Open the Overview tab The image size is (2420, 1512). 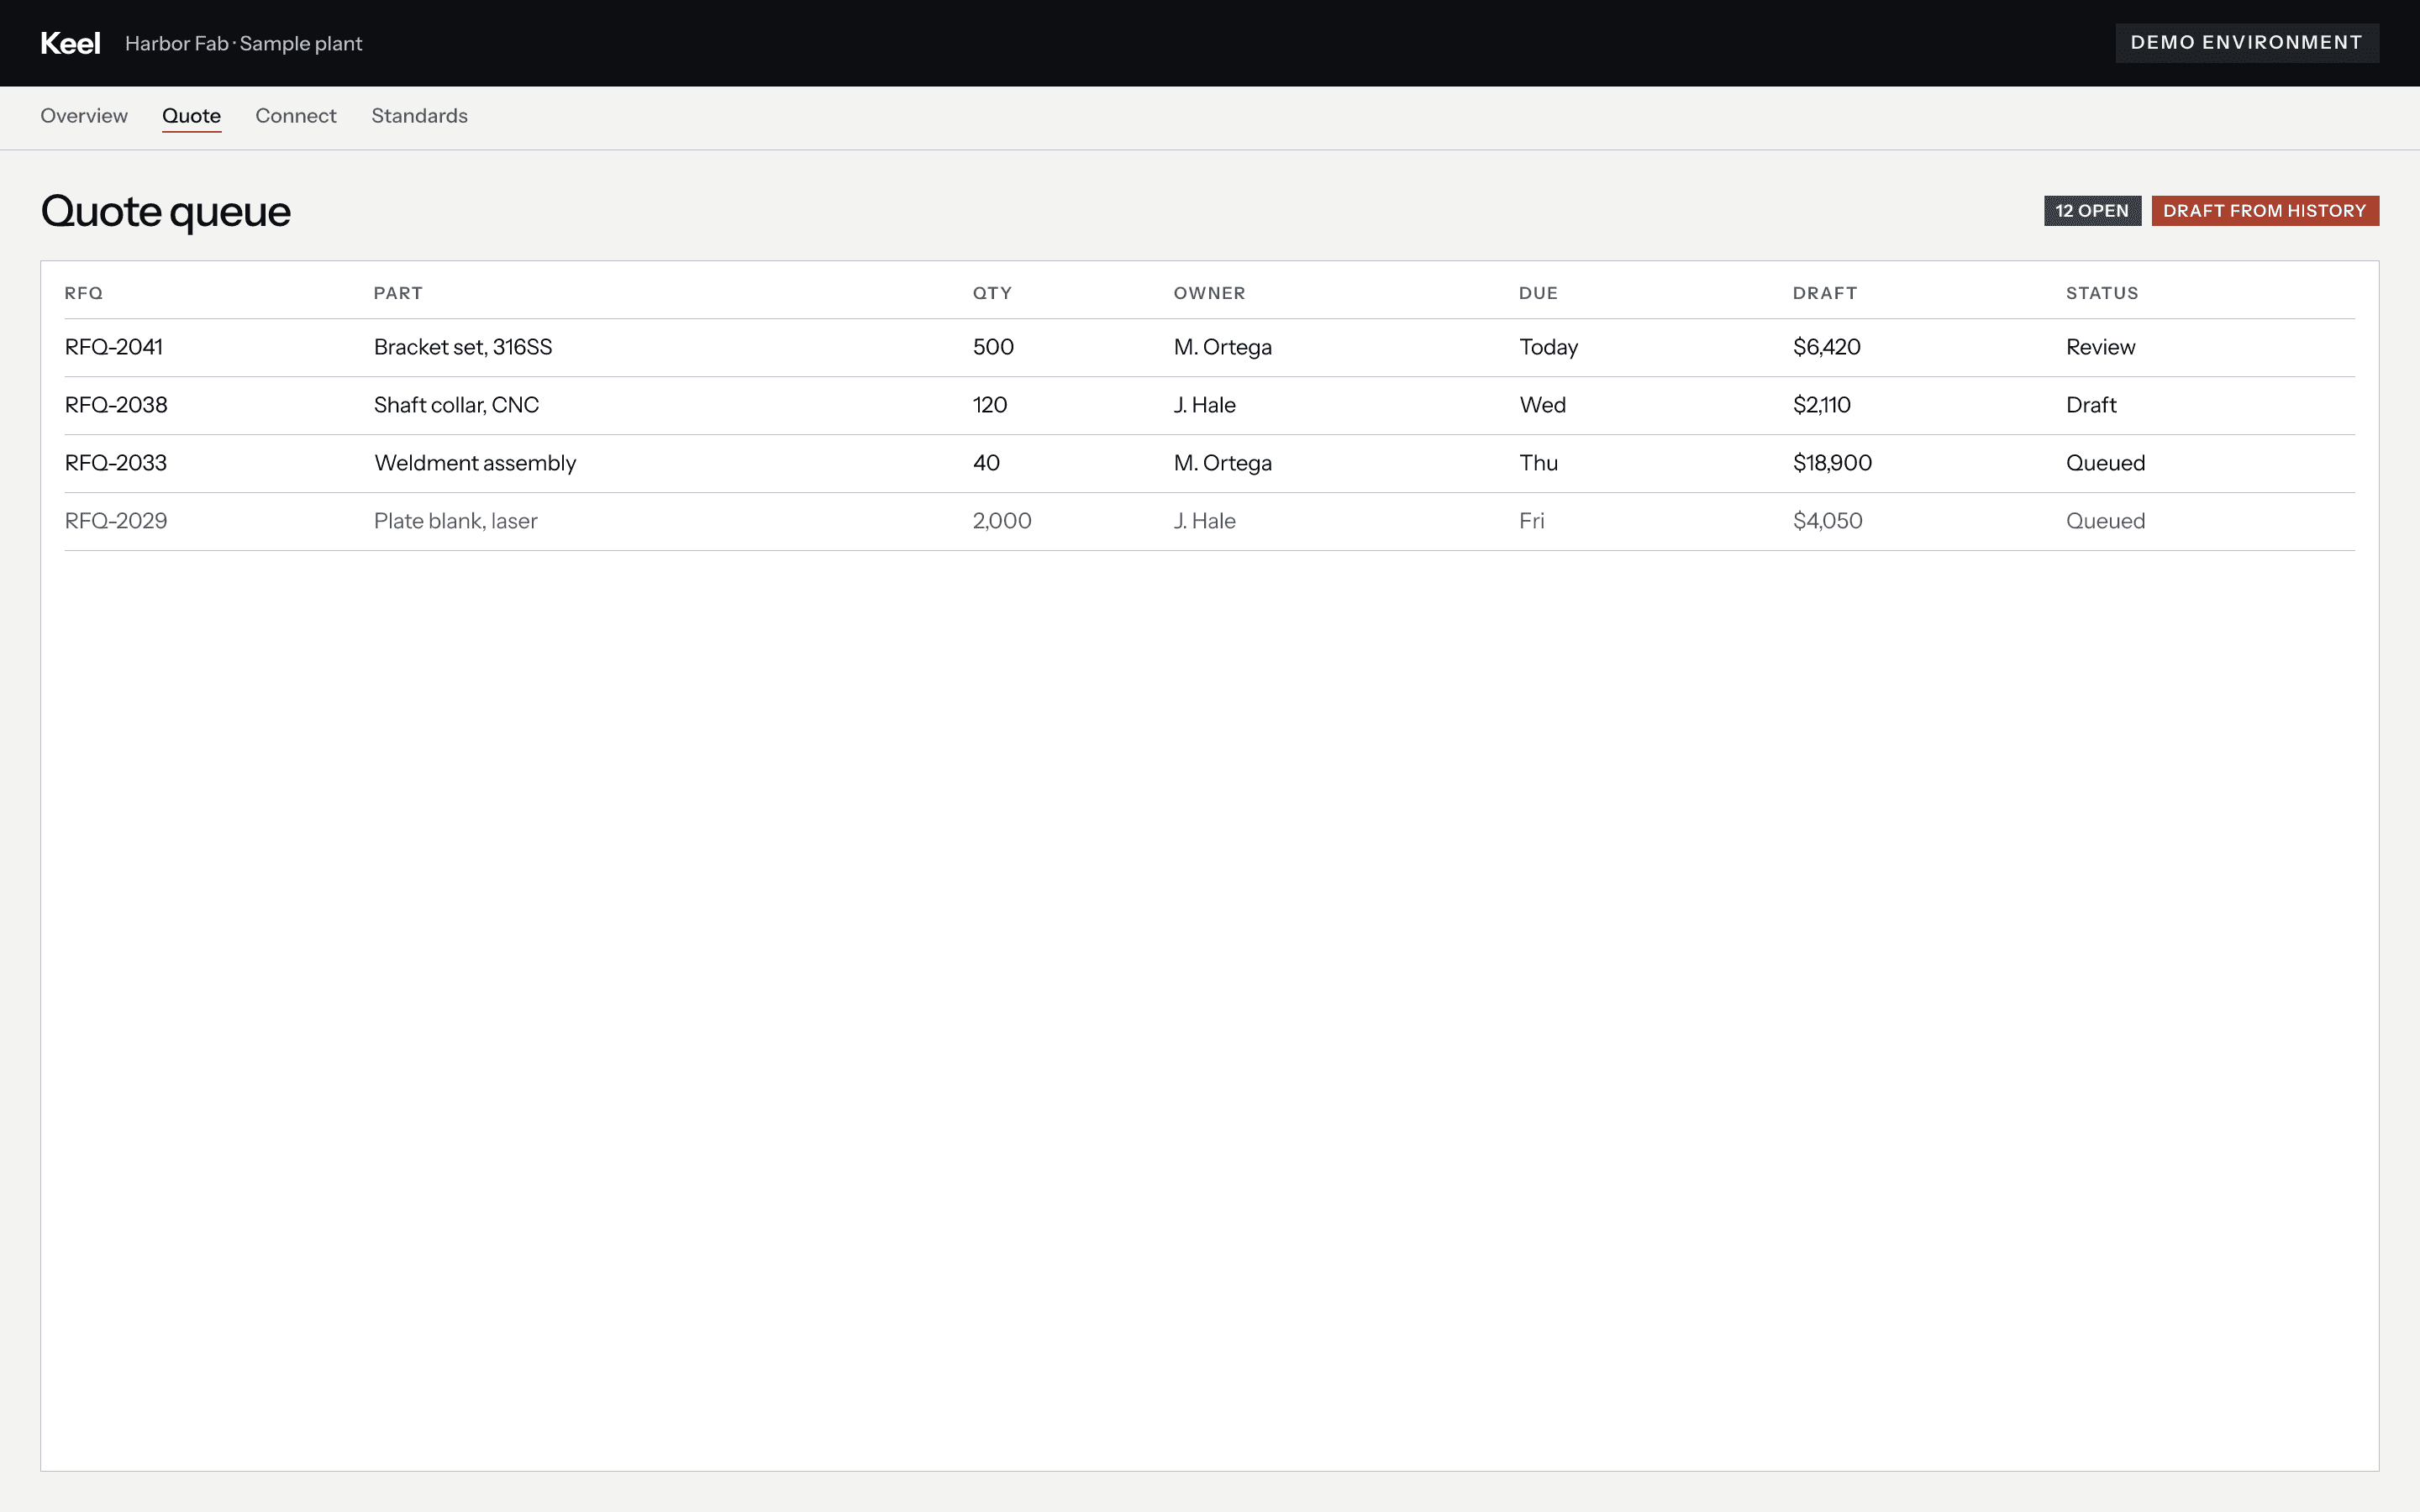tap(84, 116)
